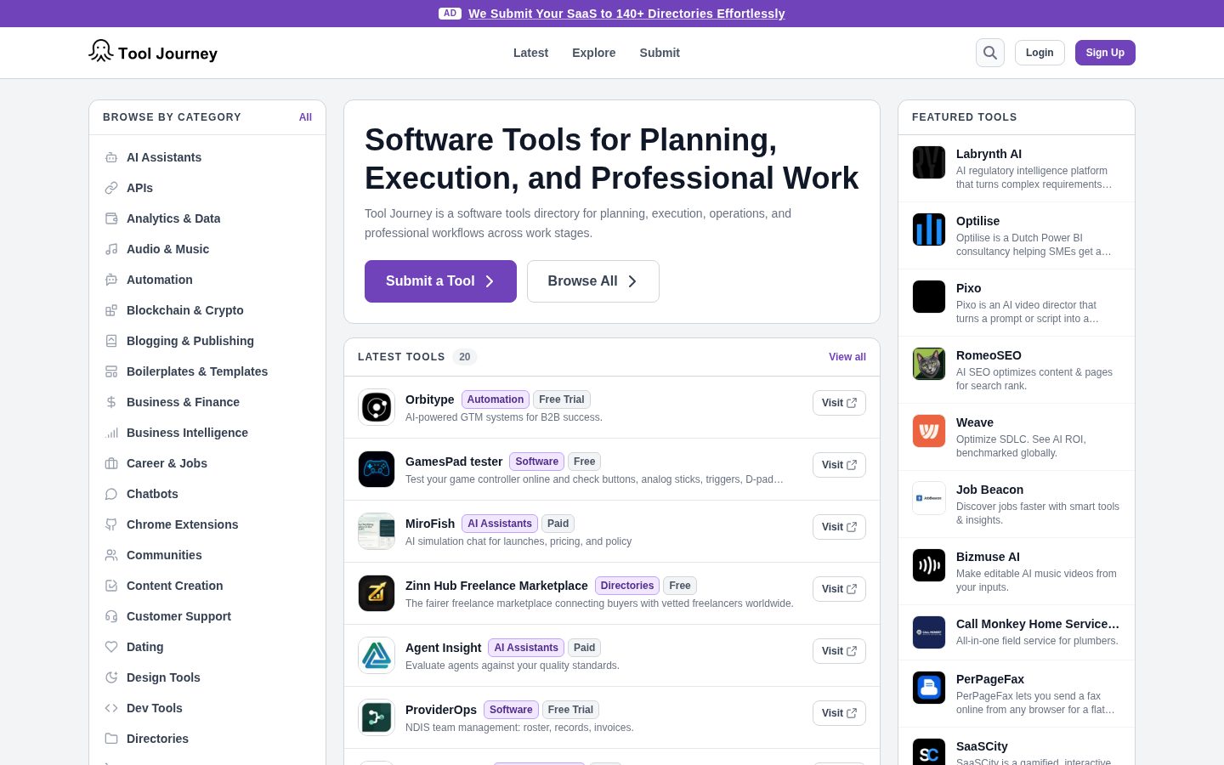Click the Communities people icon
Image resolution: width=1224 pixels, height=765 pixels.
pos(111,555)
